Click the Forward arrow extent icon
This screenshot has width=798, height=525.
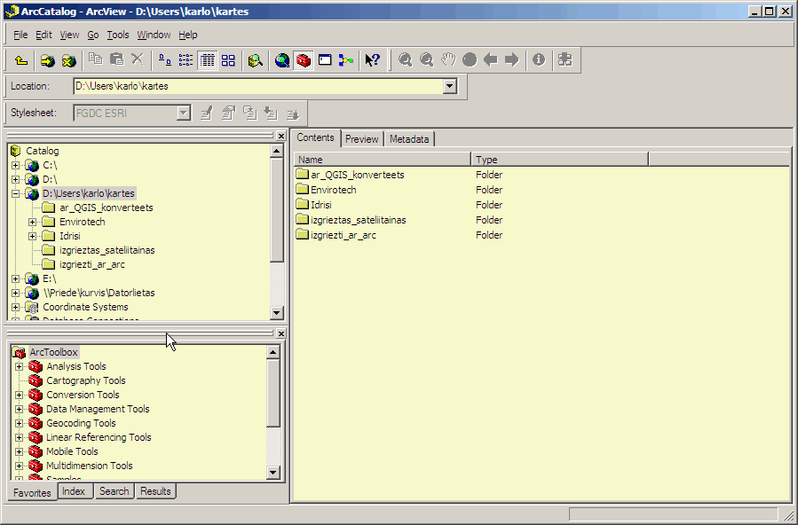[x=511, y=60]
